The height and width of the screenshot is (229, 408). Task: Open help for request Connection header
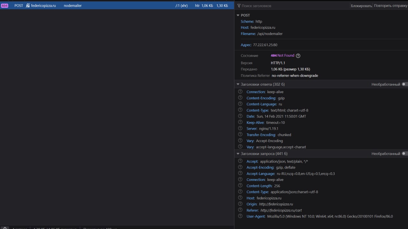[x=240, y=179]
